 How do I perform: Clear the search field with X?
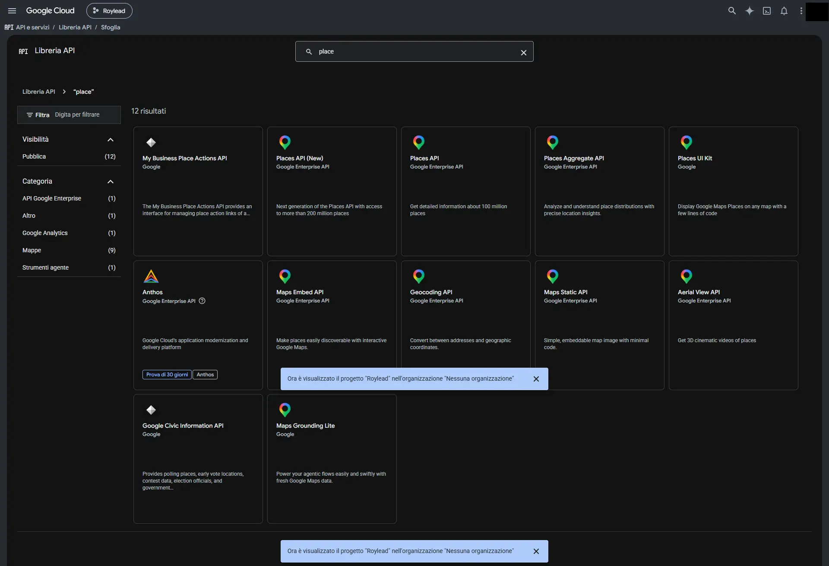pos(524,52)
